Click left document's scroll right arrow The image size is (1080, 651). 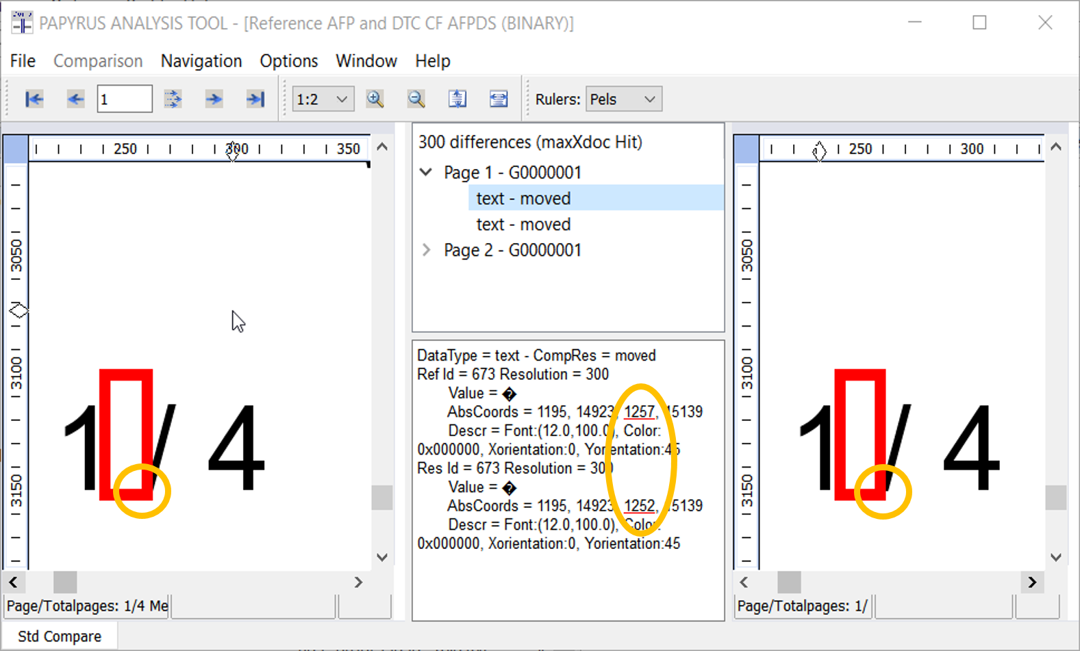358,583
